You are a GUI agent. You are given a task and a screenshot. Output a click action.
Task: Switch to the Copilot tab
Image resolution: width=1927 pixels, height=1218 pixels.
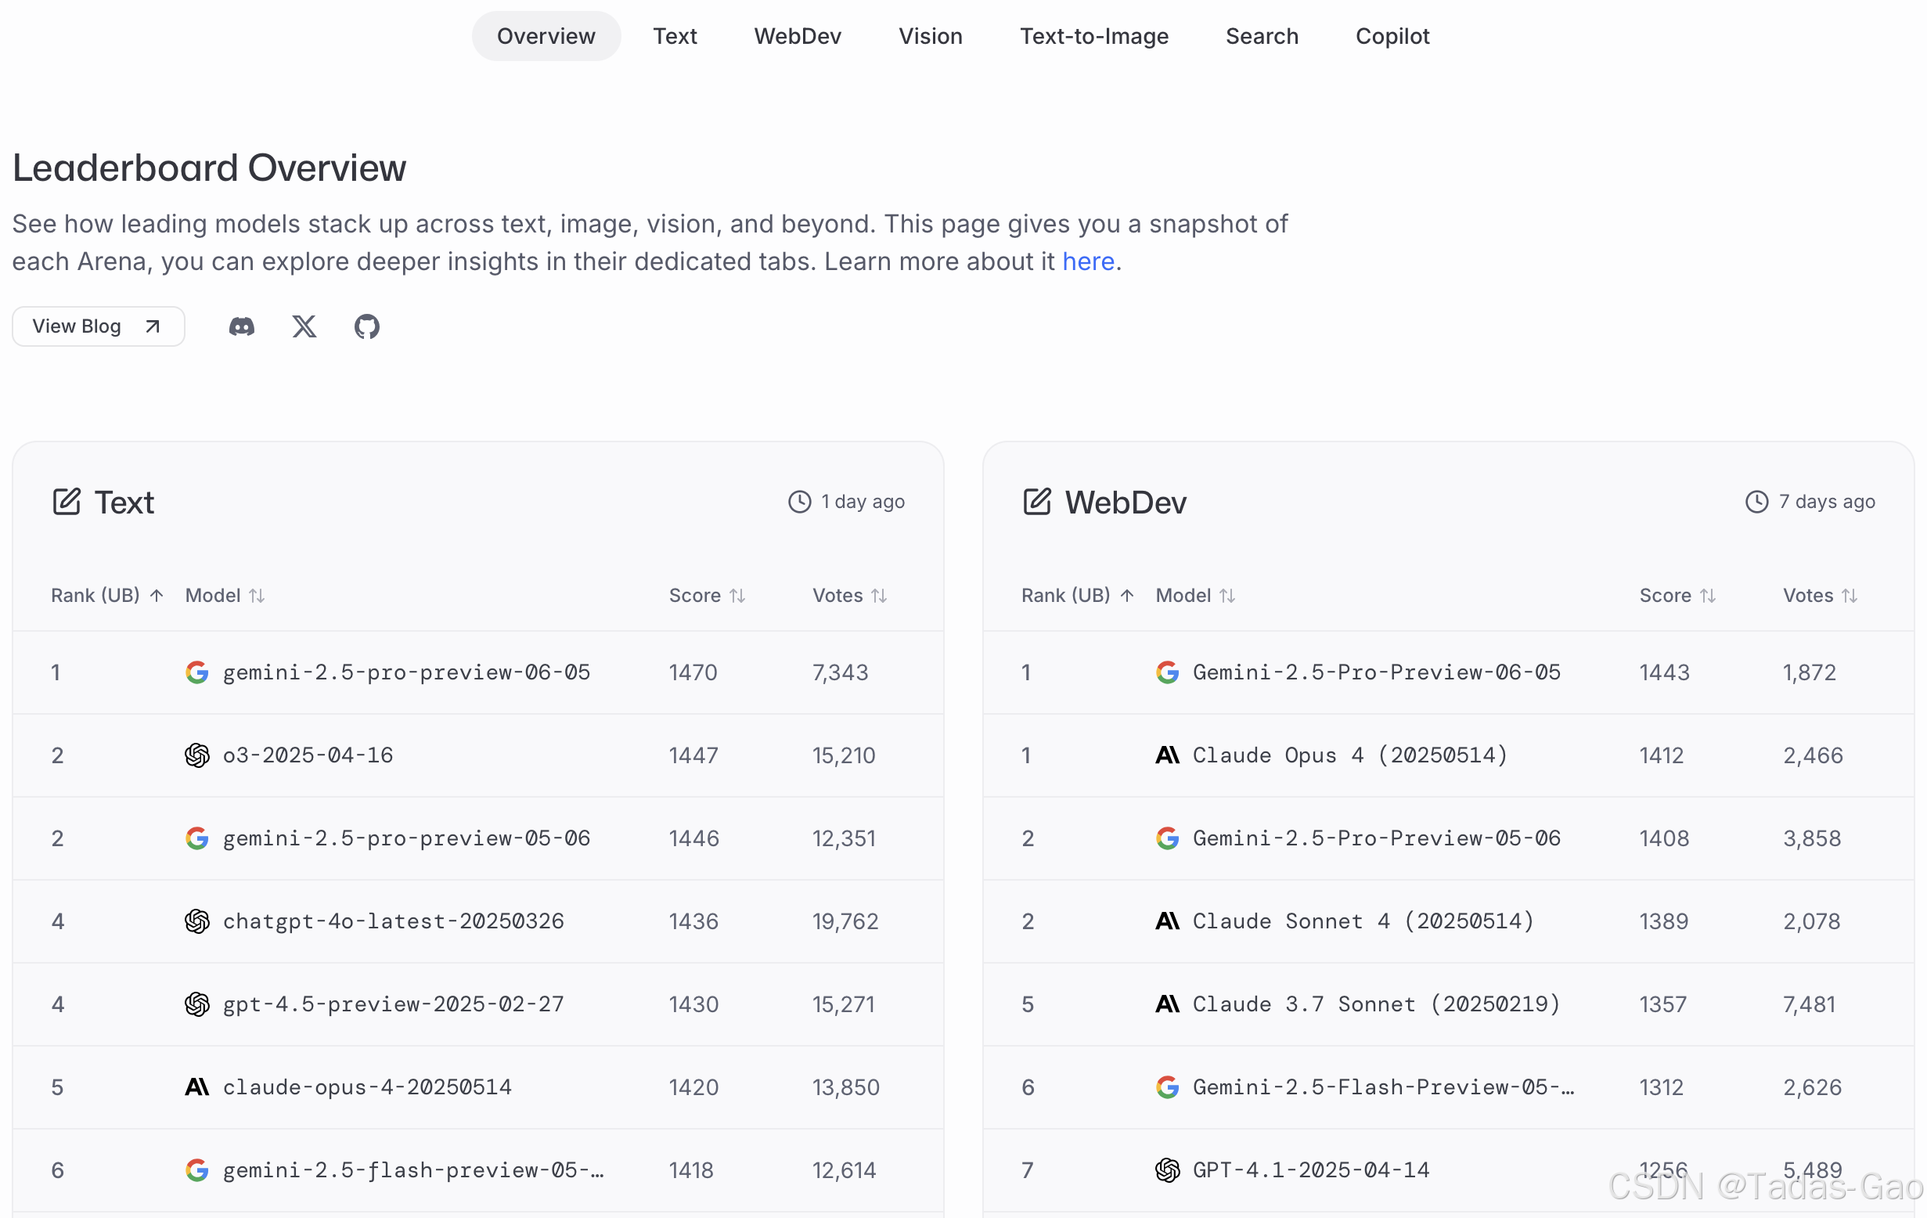point(1392,36)
